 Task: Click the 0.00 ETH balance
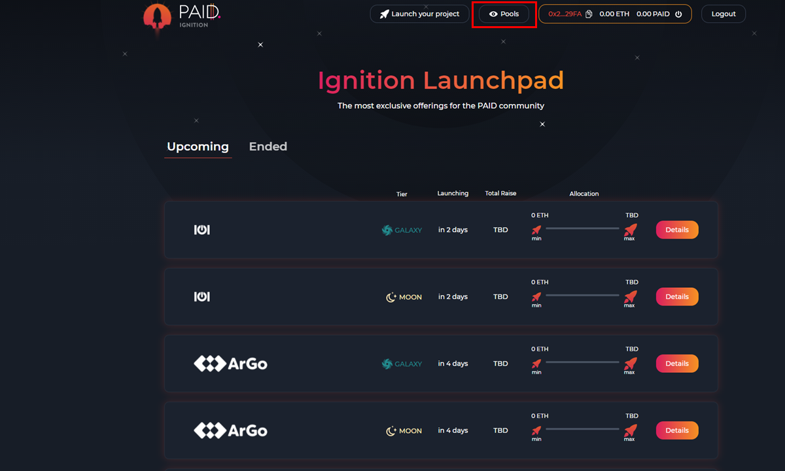click(614, 14)
